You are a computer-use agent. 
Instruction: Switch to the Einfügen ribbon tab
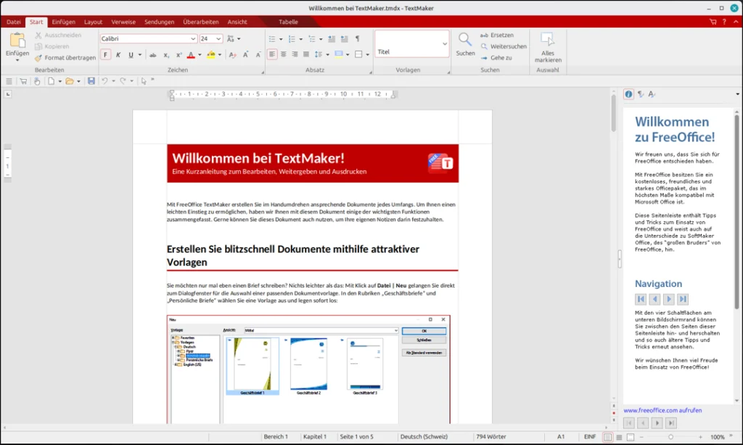pos(64,22)
